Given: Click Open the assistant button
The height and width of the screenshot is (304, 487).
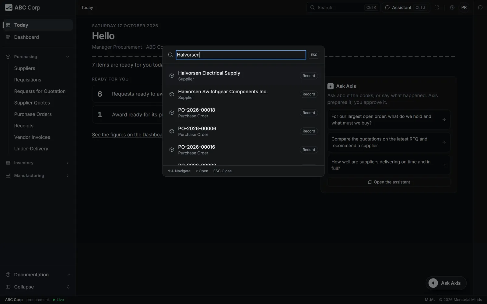Looking at the screenshot, I should (389, 182).
